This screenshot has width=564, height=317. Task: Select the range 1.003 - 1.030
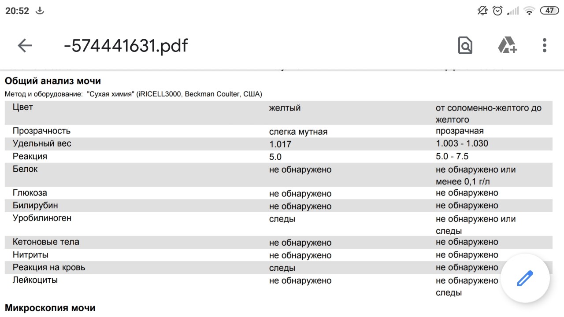click(462, 144)
